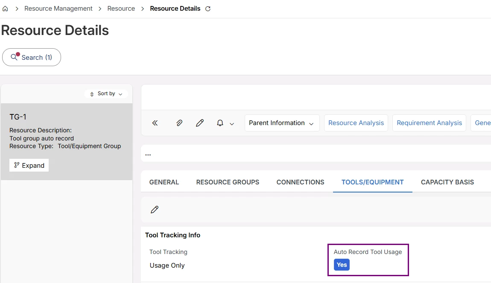Screen dimensions: 491x283
Task: Expand the dropdown arrow beside the bell
Action: pyautogui.click(x=232, y=124)
